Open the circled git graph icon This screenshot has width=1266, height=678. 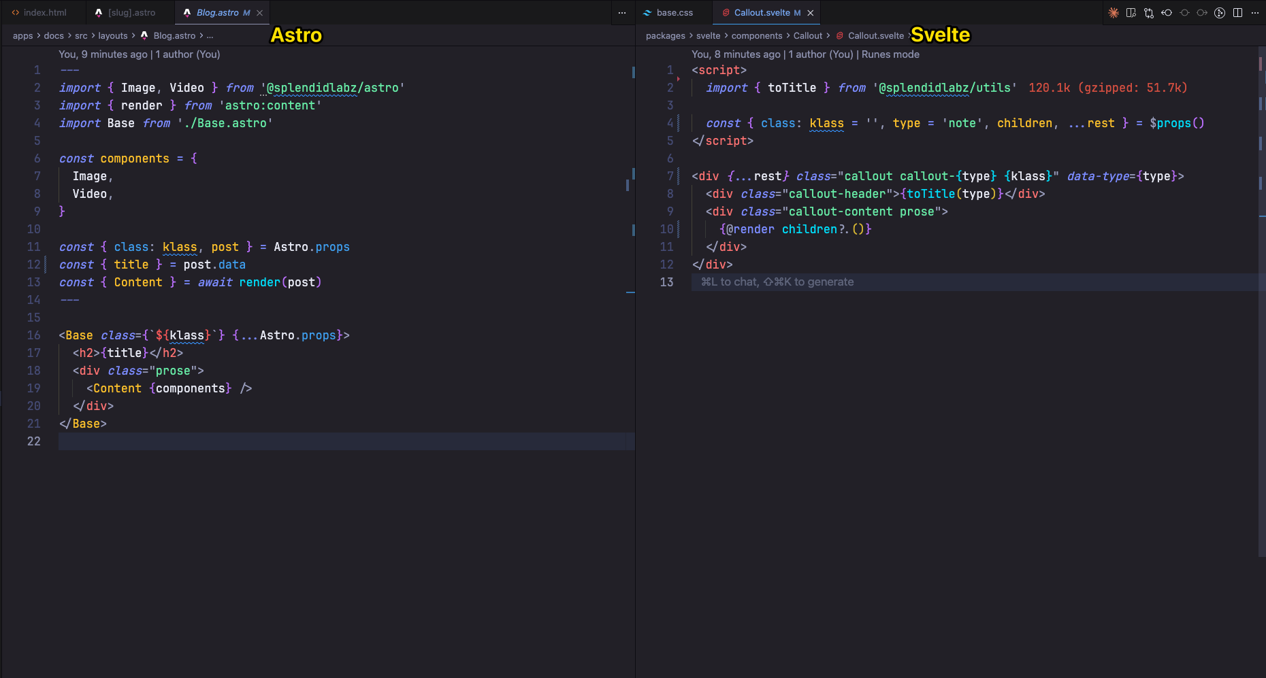1220,12
